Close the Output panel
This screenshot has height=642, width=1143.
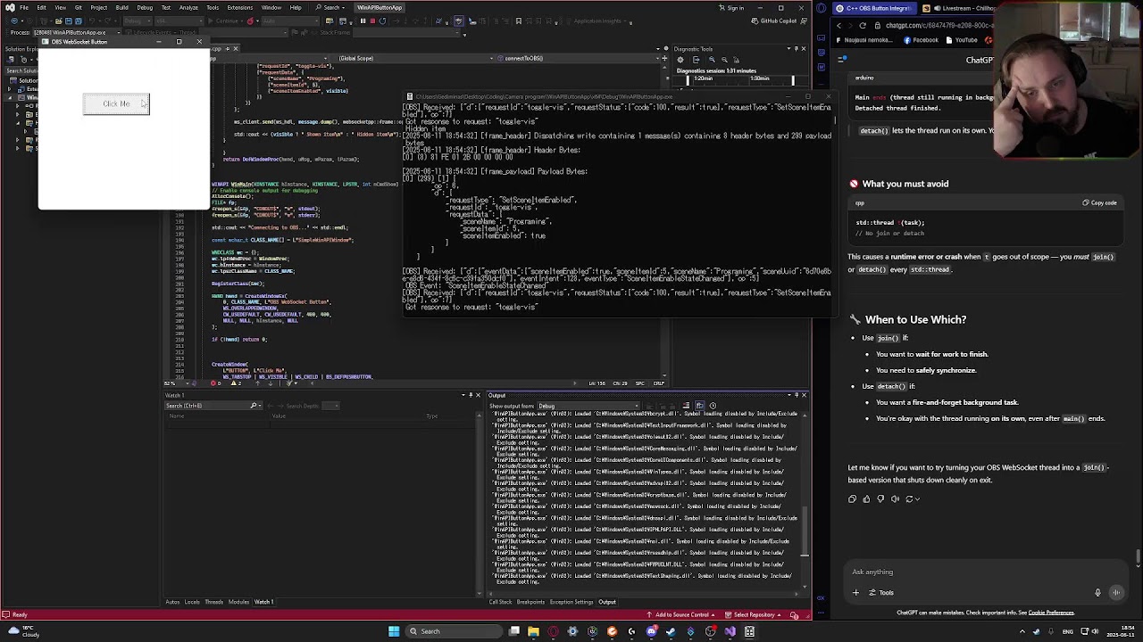click(804, 395)
